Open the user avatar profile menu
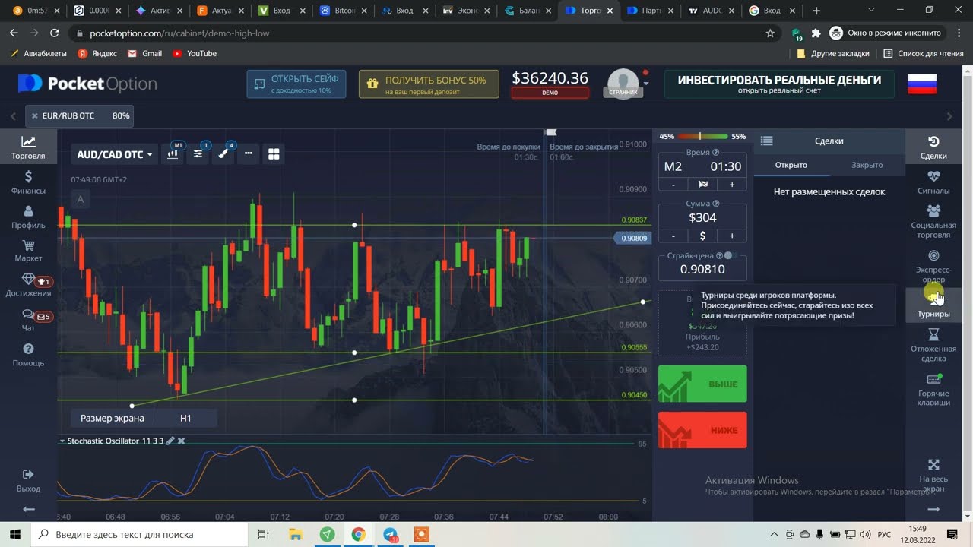 click(x=623, y=84)
